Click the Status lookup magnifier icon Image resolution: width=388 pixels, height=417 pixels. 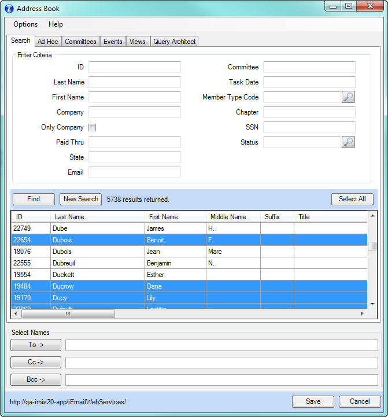pyautogui.click(x=348, y=142)
